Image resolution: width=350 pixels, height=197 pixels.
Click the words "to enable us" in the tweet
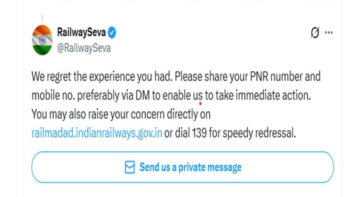click(178, 96)
